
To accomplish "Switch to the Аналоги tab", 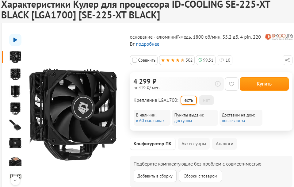I will click(224, 144).
